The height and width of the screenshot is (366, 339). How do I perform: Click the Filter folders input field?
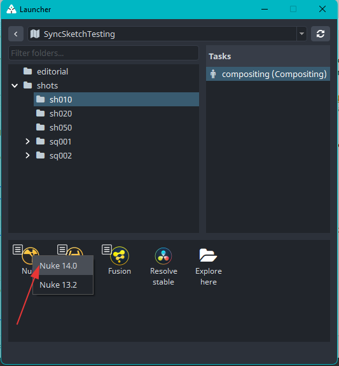point(104,53)
